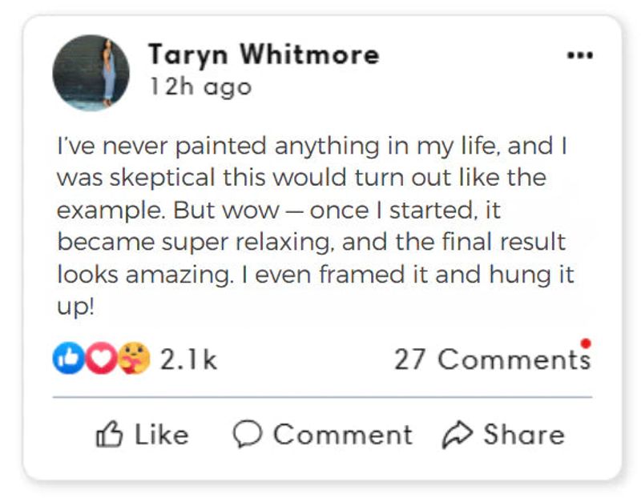The height and width of the screenshot is (498, 641).
Task: Click the outlined thumbs-up Like icon
Action: pyautogui.click(x=109, y=434)
